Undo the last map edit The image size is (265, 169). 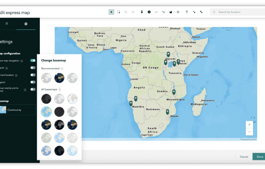[x=126, y=12]
